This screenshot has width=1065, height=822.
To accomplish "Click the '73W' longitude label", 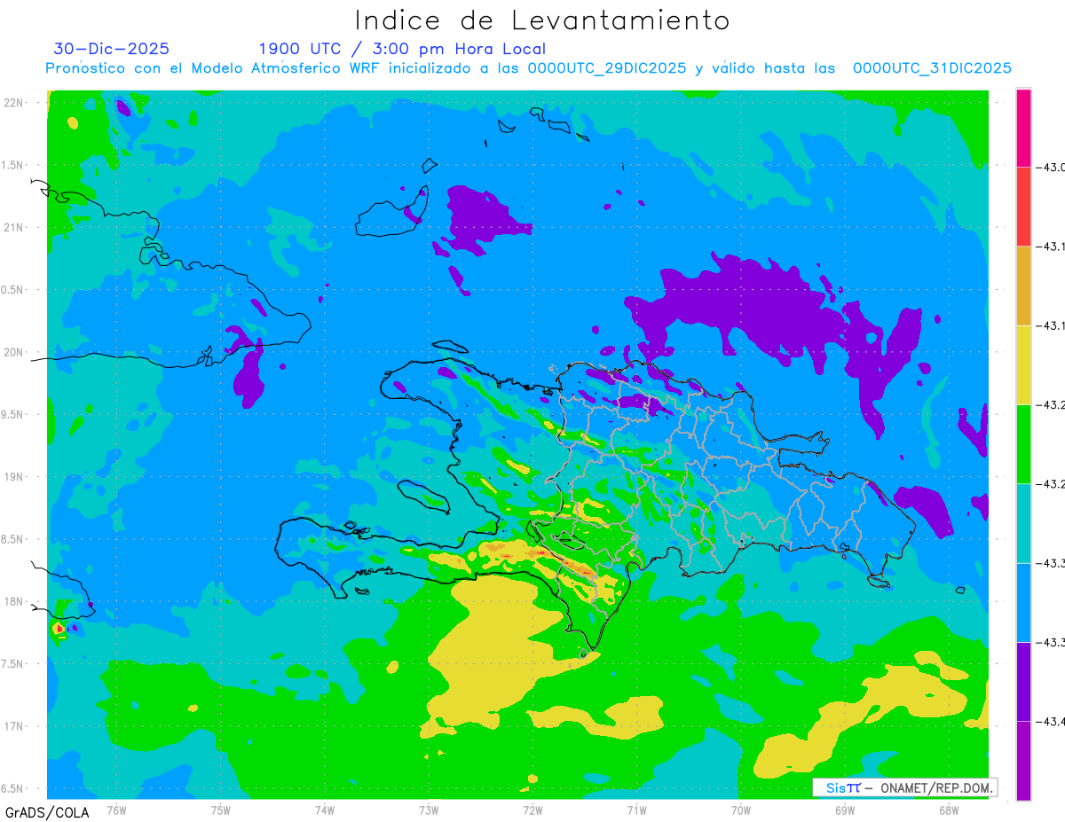I will tap(429, 810).
